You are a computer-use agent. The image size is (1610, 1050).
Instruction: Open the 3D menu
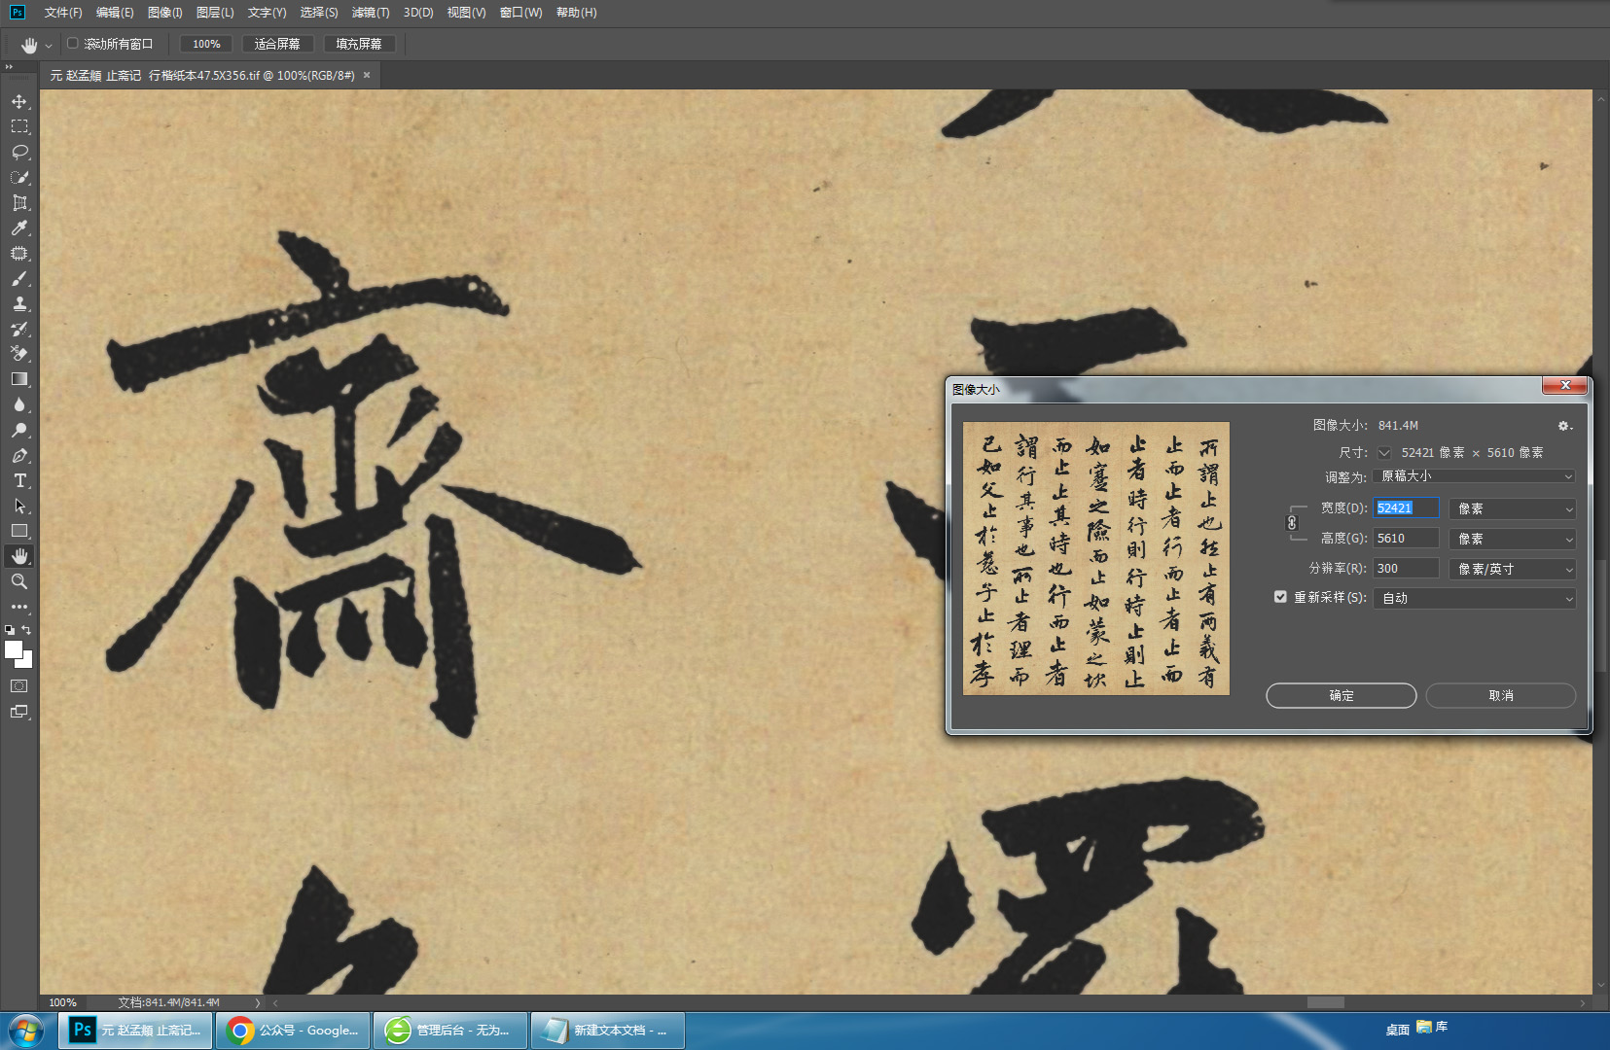point(418,13)
